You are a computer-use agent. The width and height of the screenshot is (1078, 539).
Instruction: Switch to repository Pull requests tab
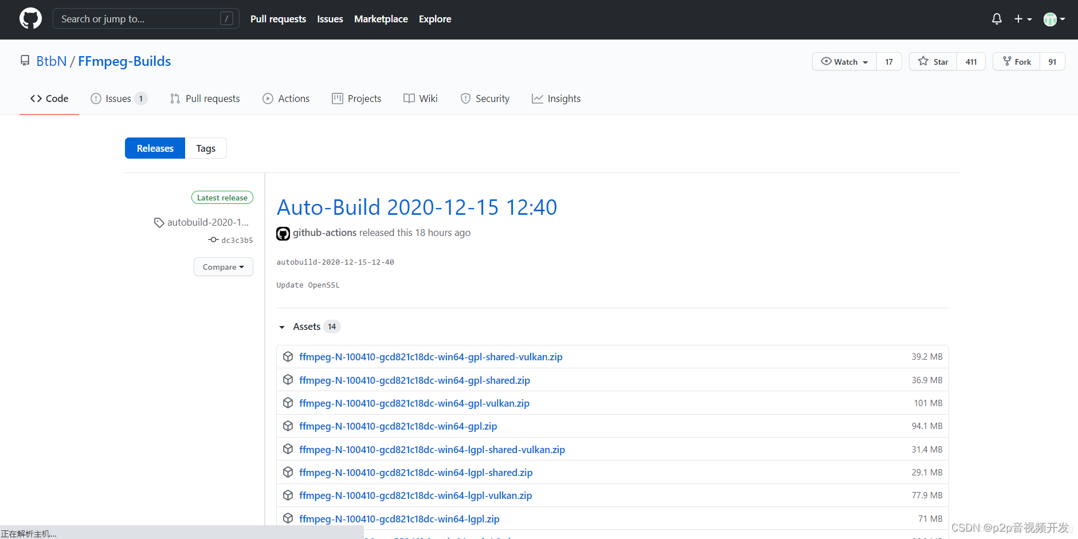point(205,99)
